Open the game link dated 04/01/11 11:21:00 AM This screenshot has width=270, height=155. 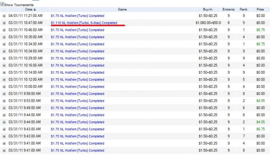point(78,16)
